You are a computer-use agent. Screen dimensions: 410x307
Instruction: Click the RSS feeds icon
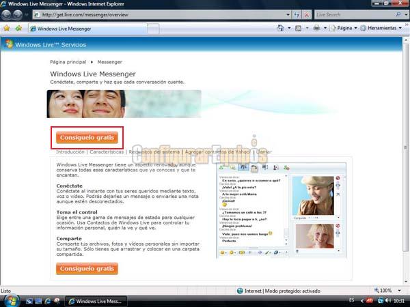[x=298, y=28]
